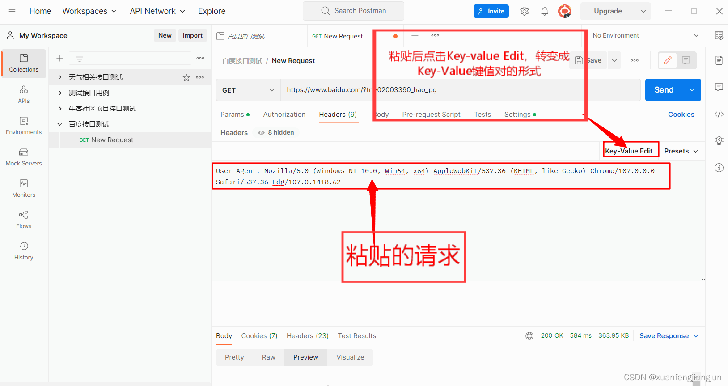Open the user avatar menu
728x386 pixels.
click(565, 11)
